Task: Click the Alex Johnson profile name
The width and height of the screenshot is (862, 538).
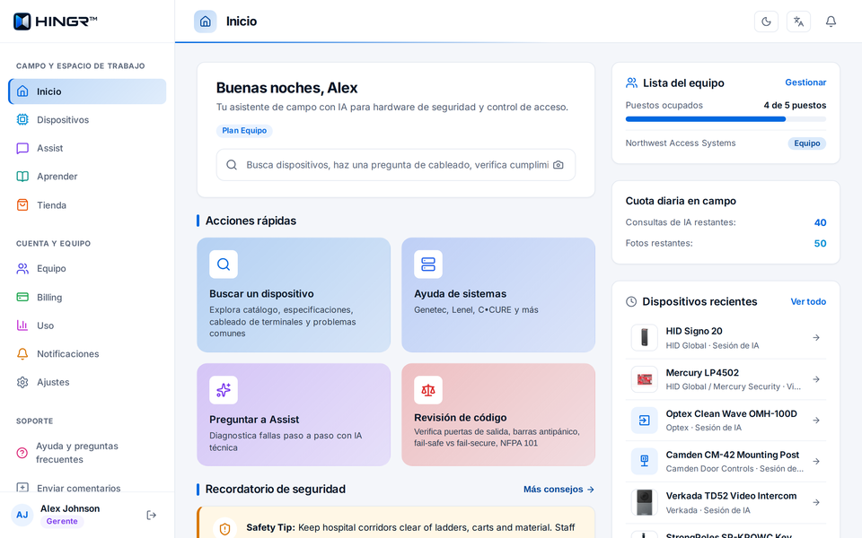Action: tap(70, 508)
